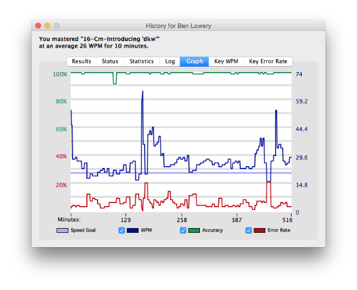Image resolution: width=357 pixels, height=290 pixels.
Task: Click the '516' minutes tick label
Action: coord(287,220)
